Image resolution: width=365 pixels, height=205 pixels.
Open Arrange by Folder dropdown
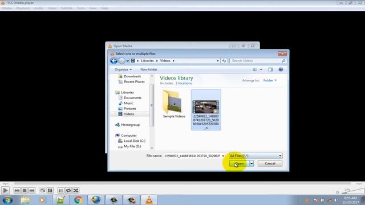270,80
